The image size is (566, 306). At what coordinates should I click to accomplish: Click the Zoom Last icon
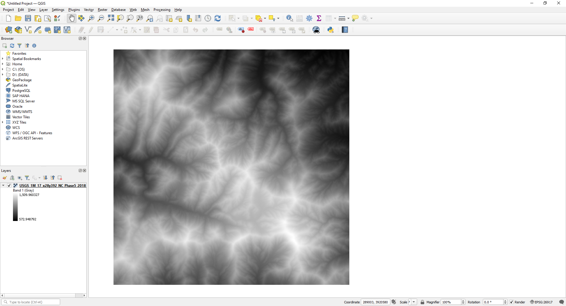pos(149,18)
